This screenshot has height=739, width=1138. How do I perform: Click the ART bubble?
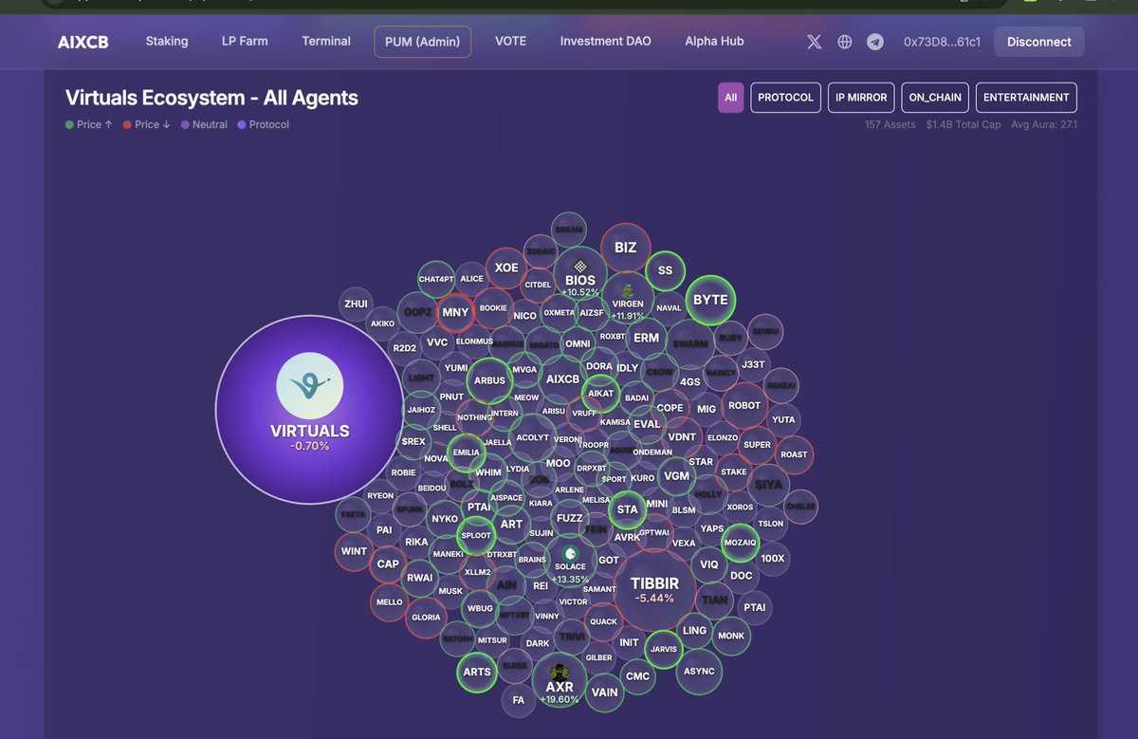(x=511, y=524)
